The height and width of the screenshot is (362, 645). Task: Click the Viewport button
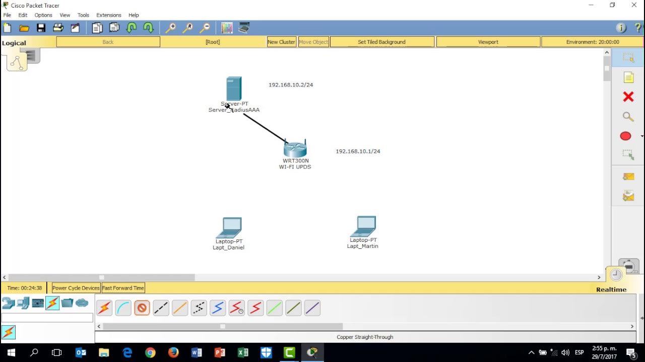[488, 42]
